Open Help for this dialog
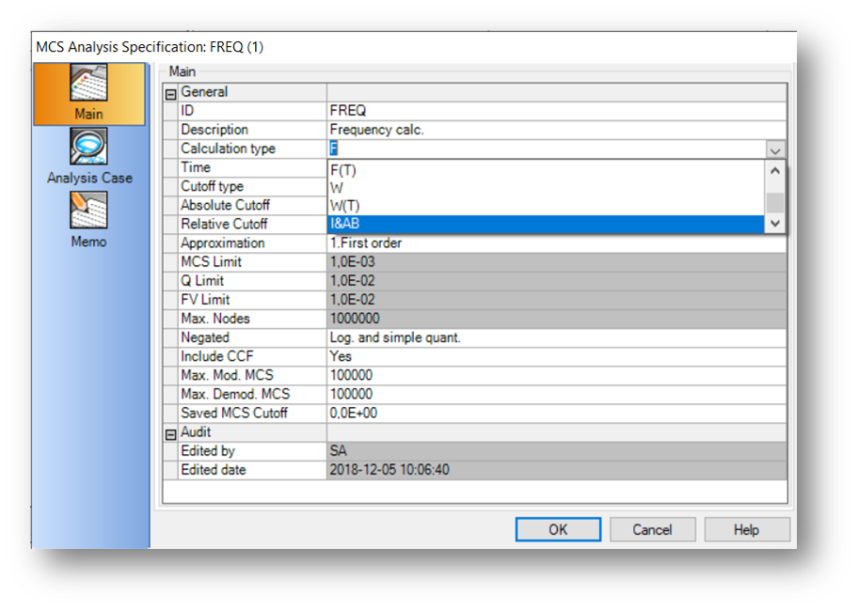 pyautogui.click(x=746, y=529)
